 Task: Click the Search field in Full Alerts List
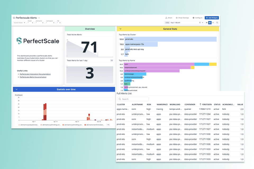tap(133, 99)
